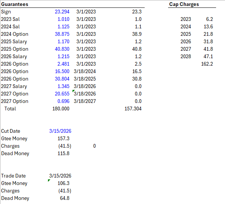This screenshot has height=204, width=225.
Task: Select the Sign amount cell 23.294
Action: point(62,12)
